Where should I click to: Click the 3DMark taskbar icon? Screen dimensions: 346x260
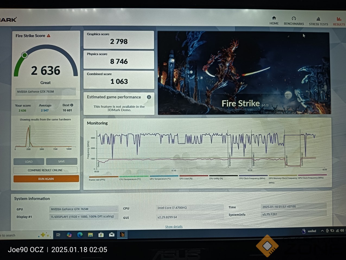pos(122,235)
